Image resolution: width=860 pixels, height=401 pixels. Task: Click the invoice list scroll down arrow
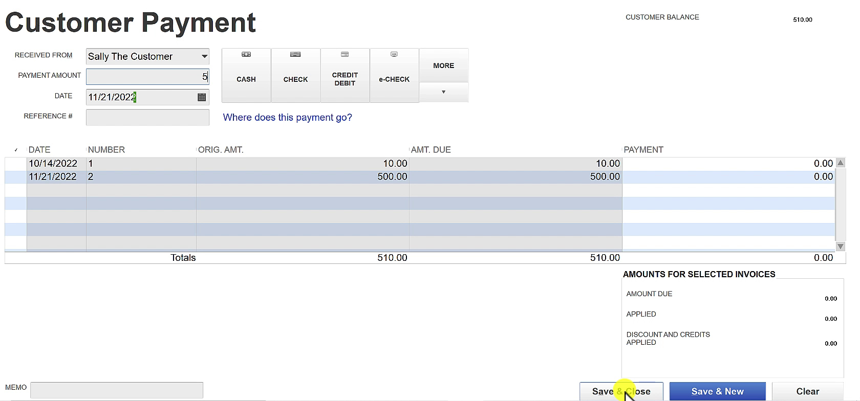tap(840, 247)
